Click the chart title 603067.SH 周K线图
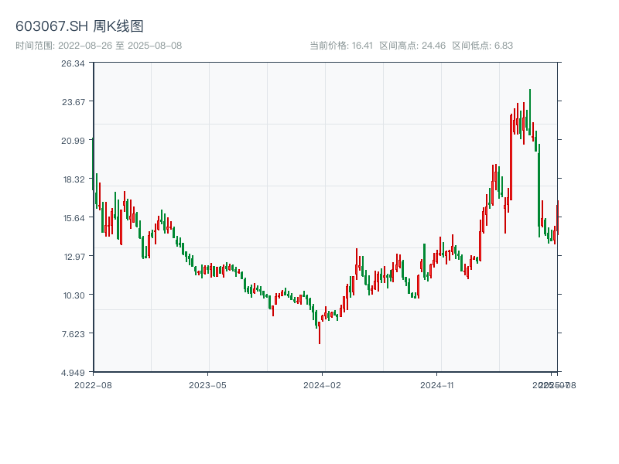This screenshot has height=464, width=619. tap(80, 26)
